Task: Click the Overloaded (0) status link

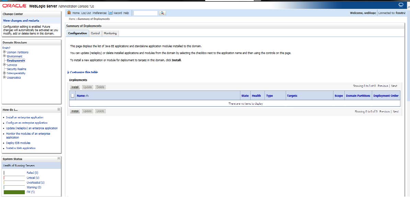Action: [x=36, y=183]
